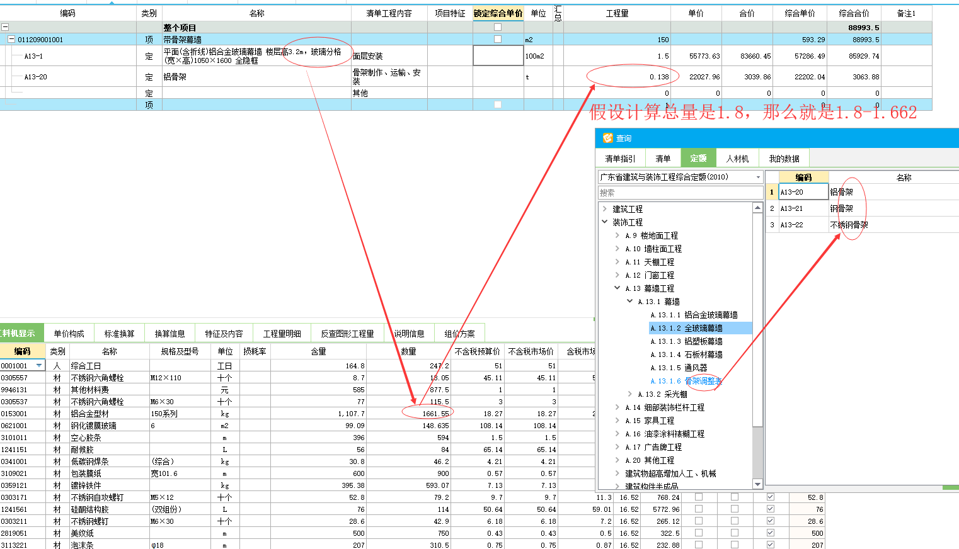Image resolution: width=959 pixels, height=549 pixels.
Task: Uncheck the checked box in the 265.12 row
Action: pos(770,521)
